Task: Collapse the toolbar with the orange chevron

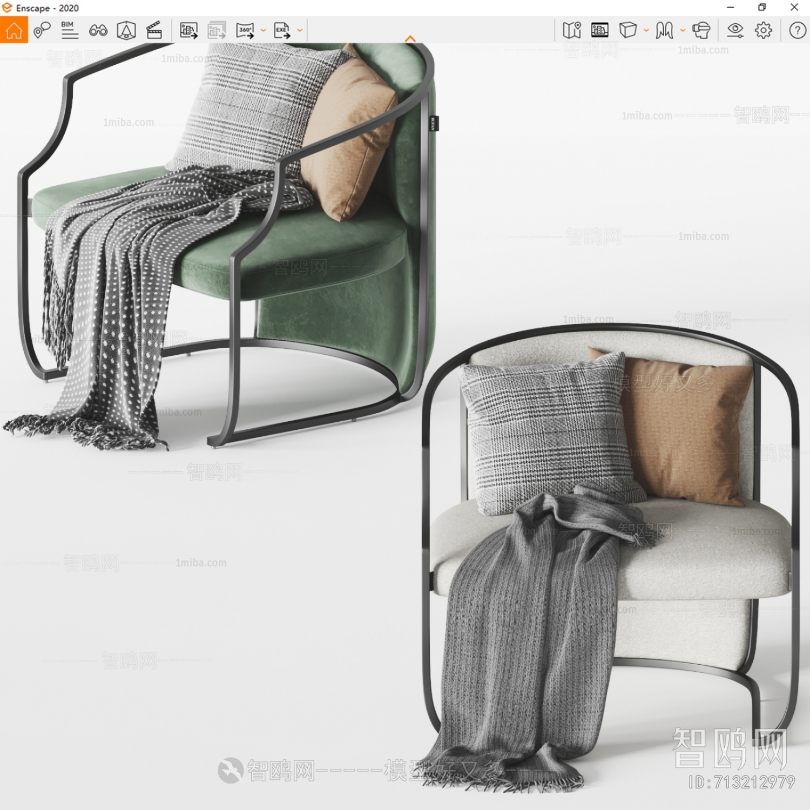Action: point(410,39)
